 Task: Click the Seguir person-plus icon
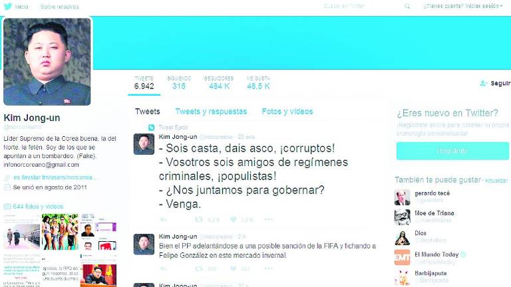click(483, 83)
